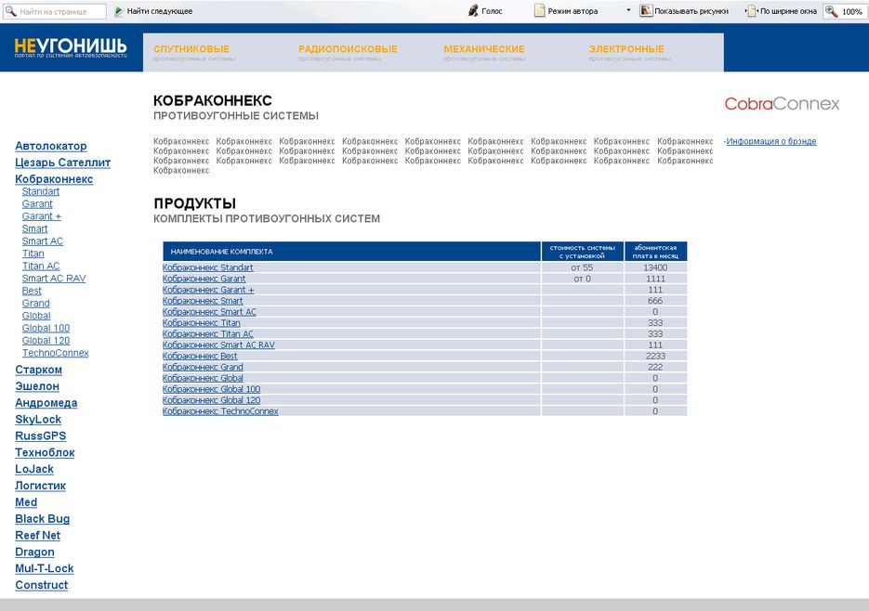Open Mul-T-Lock in the sidebar

45,569
